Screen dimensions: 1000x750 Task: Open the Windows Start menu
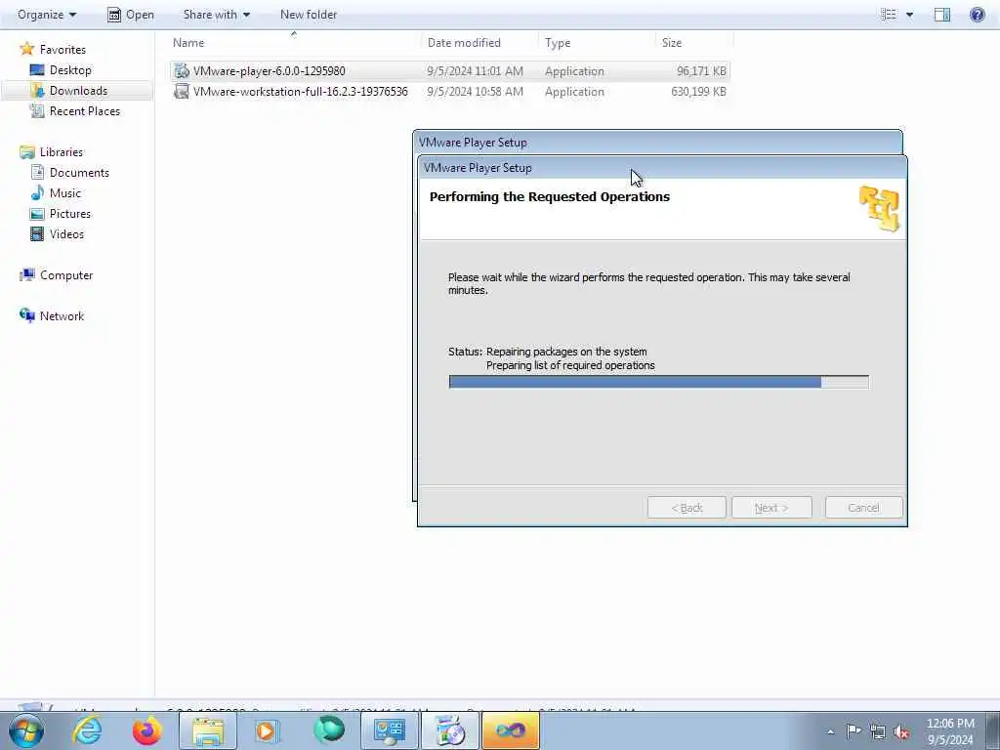coord(25,730)
